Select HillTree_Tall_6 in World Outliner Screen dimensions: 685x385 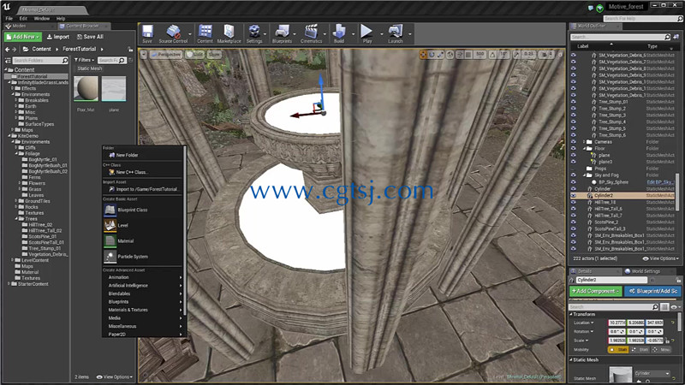click(x=608, y=209)
